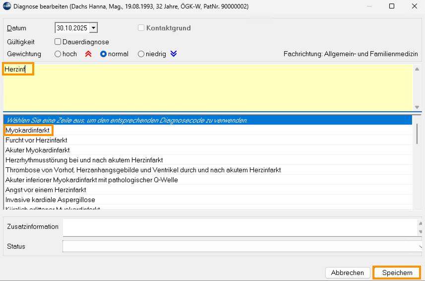
Task: Click into the Zusatzinformation text field
Action: point(238,227)
